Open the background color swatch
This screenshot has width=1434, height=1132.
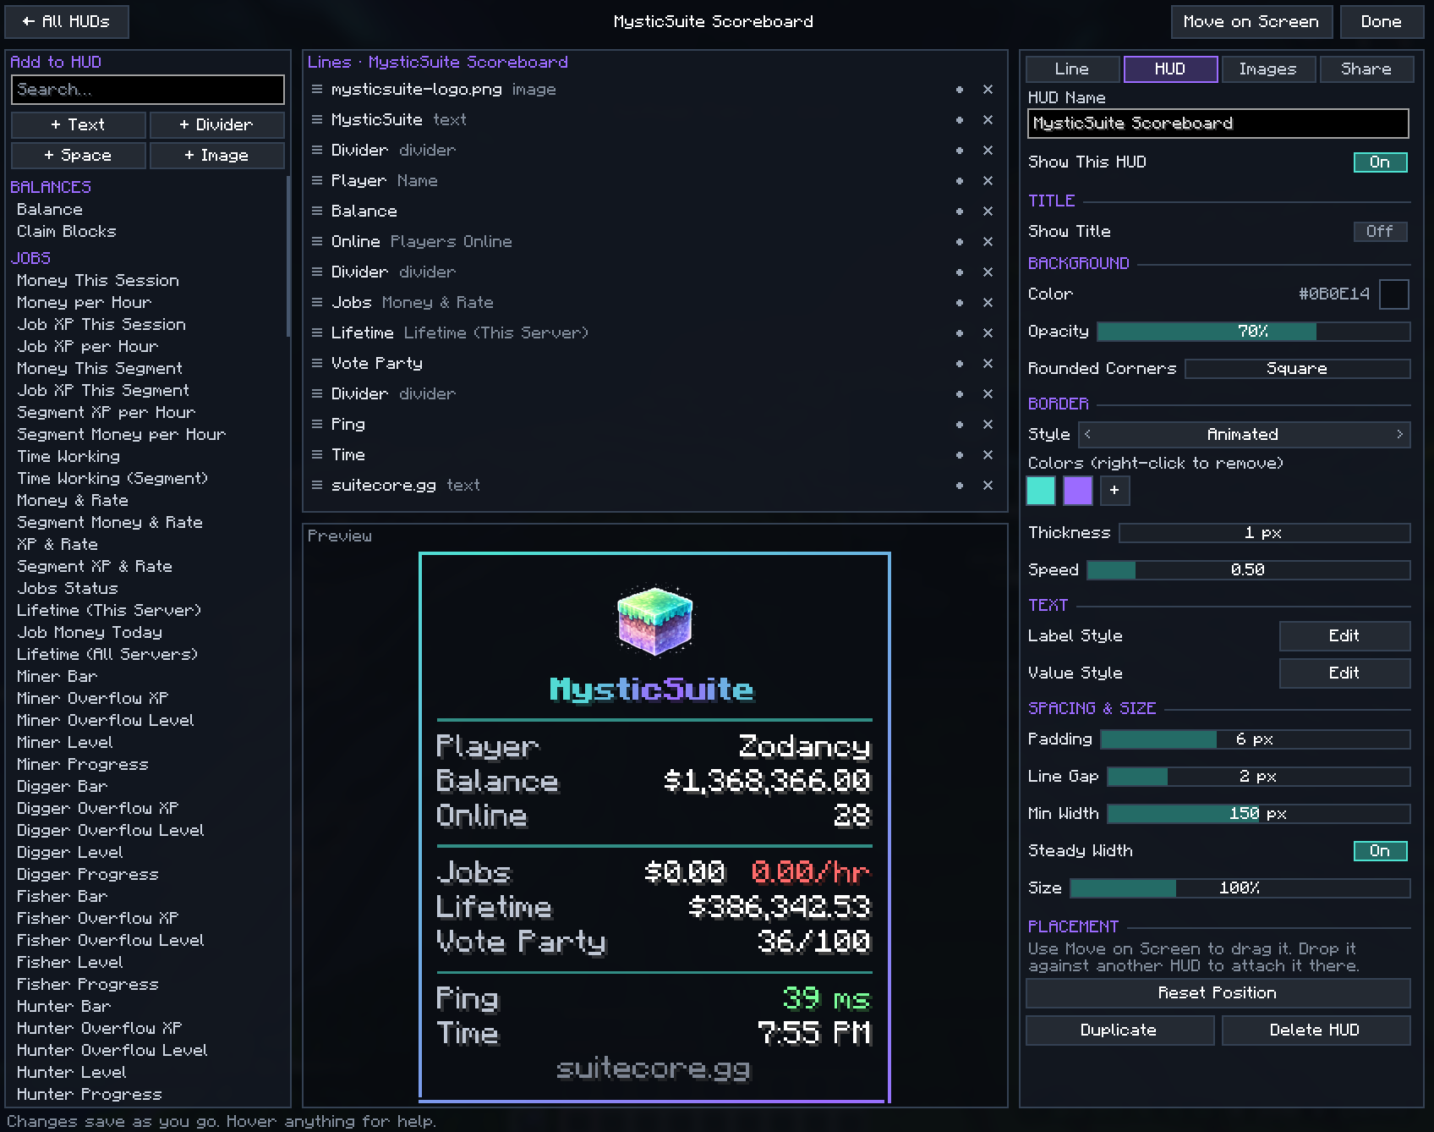point(1394,294)
